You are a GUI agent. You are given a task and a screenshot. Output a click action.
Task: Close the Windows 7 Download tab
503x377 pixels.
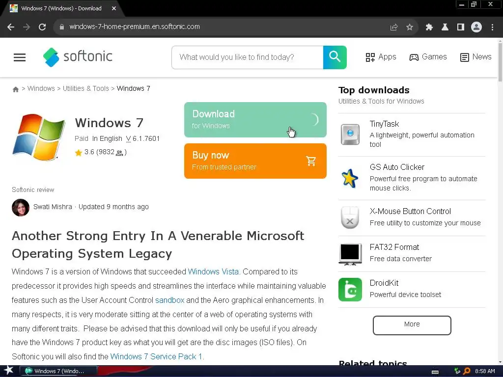pos(114,9)
